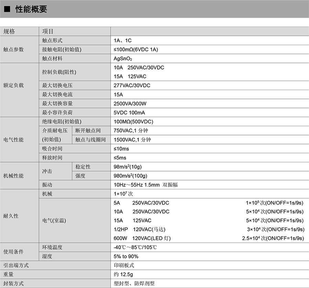This screenshot has width=309, height=288.
Task: Select the 277VAC/30VDC switching voltage value
Action: [x=132, y=86]
